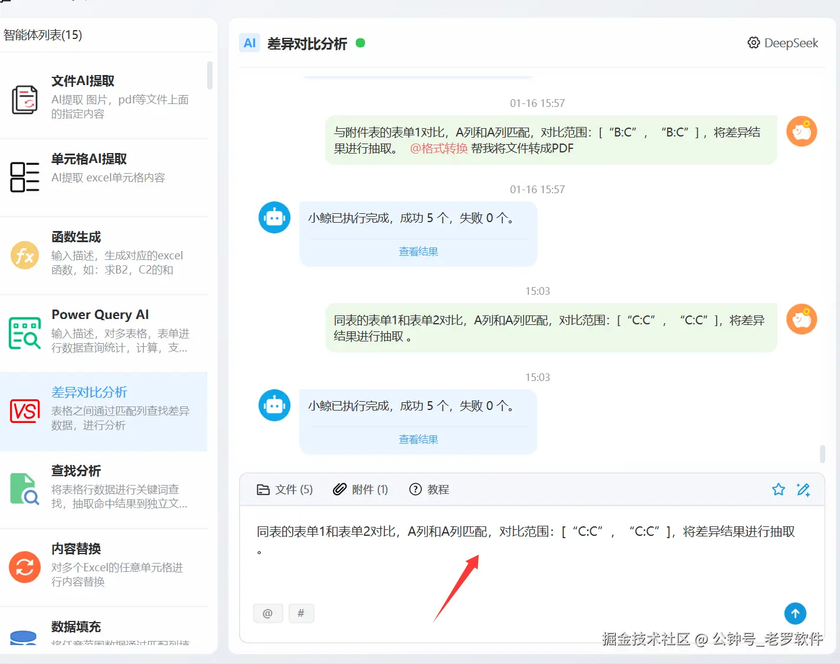The image size is (840, 664).
Task: Click the DeepSeek model gear icon
Action: [753, 43]
